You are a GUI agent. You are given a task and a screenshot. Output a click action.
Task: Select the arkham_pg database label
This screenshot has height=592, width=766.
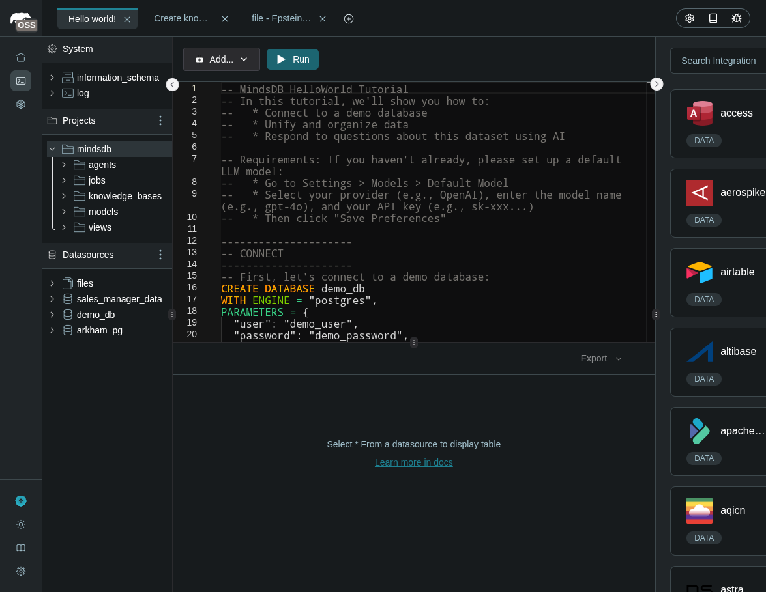pos(100,330)
